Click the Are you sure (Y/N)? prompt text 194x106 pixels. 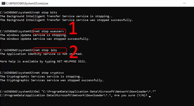[x=131, y=96]
